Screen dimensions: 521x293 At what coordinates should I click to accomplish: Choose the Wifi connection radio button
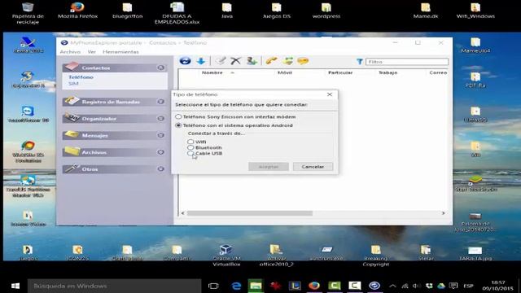point(190,142)
